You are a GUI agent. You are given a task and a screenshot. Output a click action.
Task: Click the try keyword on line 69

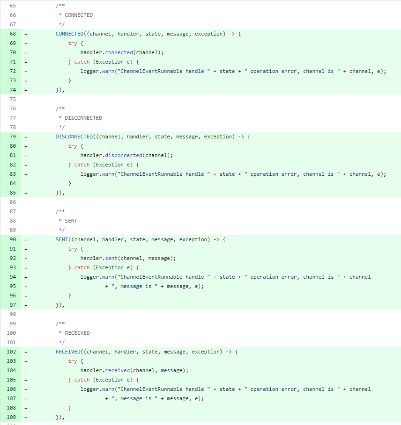pos(73,43)
